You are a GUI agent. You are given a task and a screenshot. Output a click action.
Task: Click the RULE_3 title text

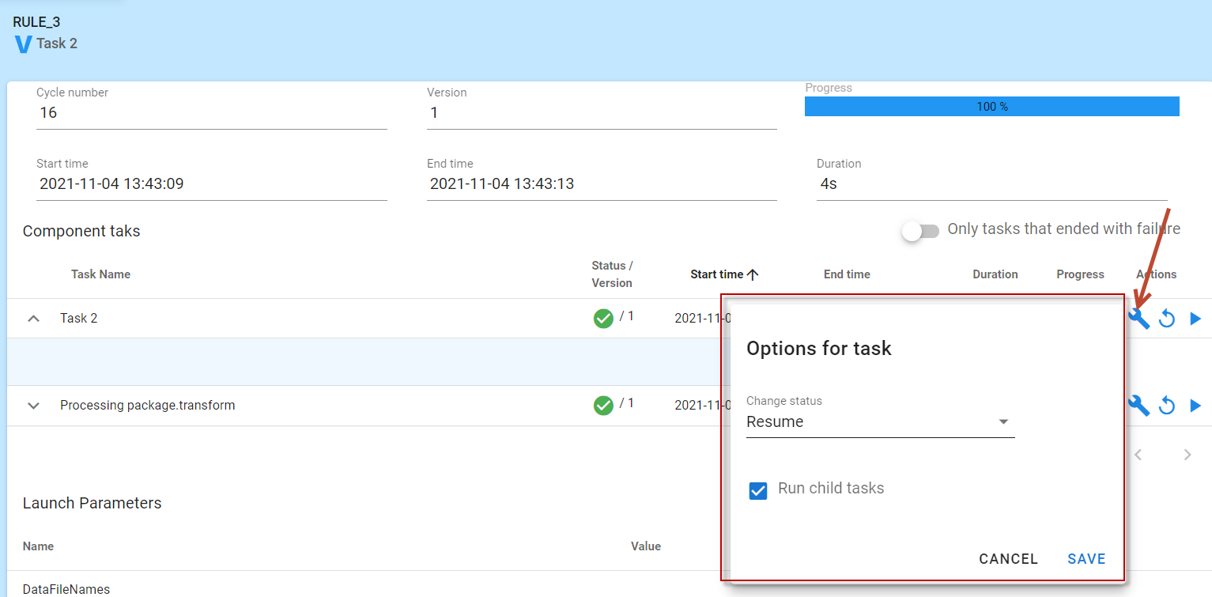36,22
